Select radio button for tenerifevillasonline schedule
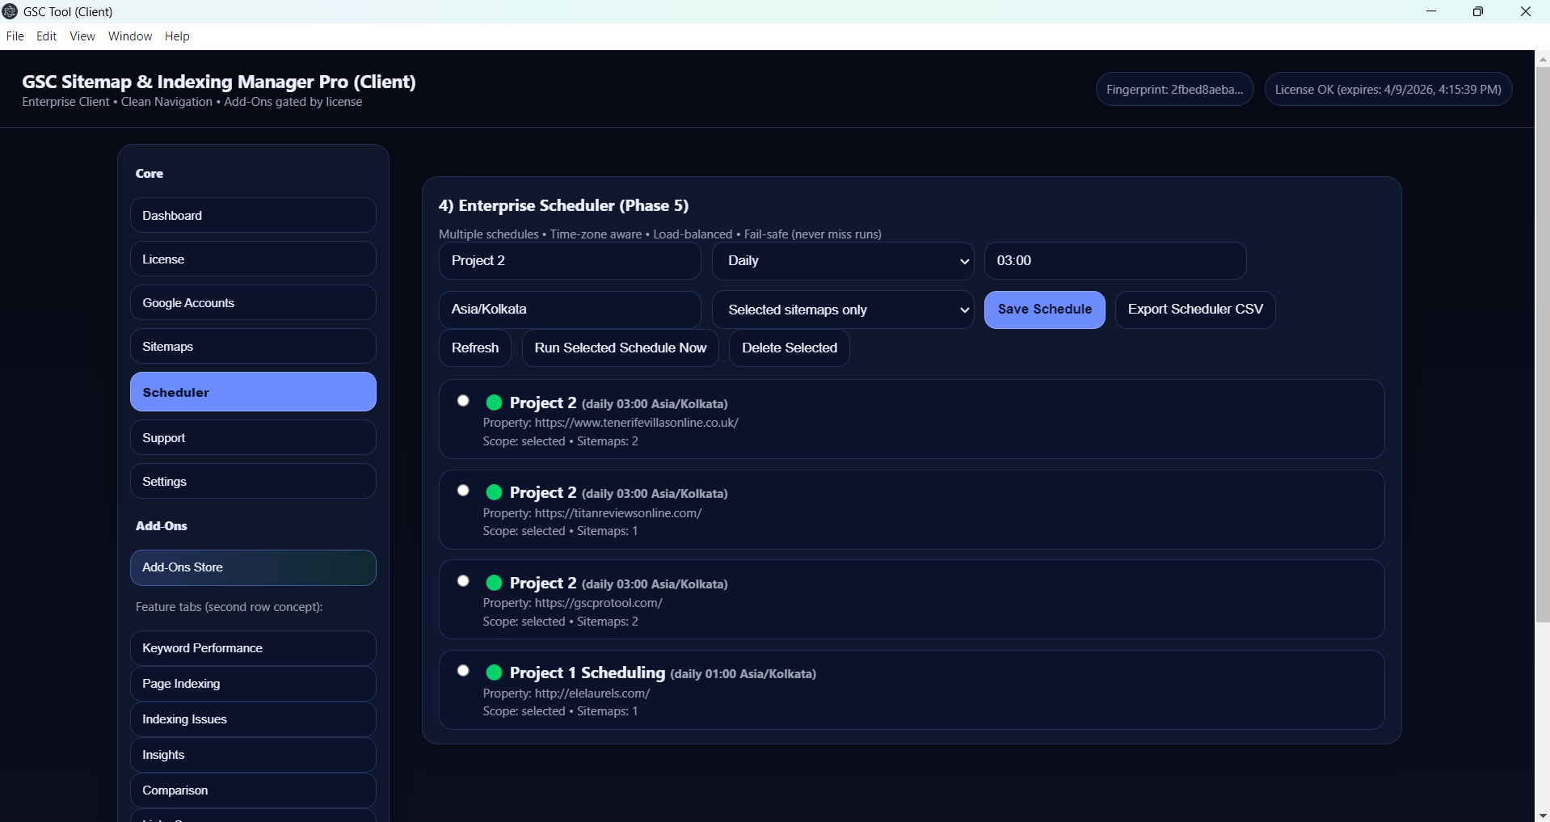This screenshot has width=1550, height=822. click(463, 401)
